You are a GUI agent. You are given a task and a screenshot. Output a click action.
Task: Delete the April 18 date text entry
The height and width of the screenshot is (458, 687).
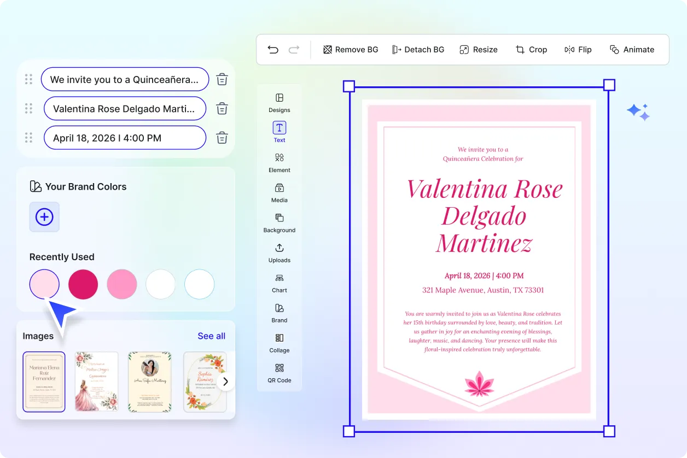222,138
